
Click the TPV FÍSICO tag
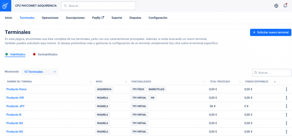(138, 89)
